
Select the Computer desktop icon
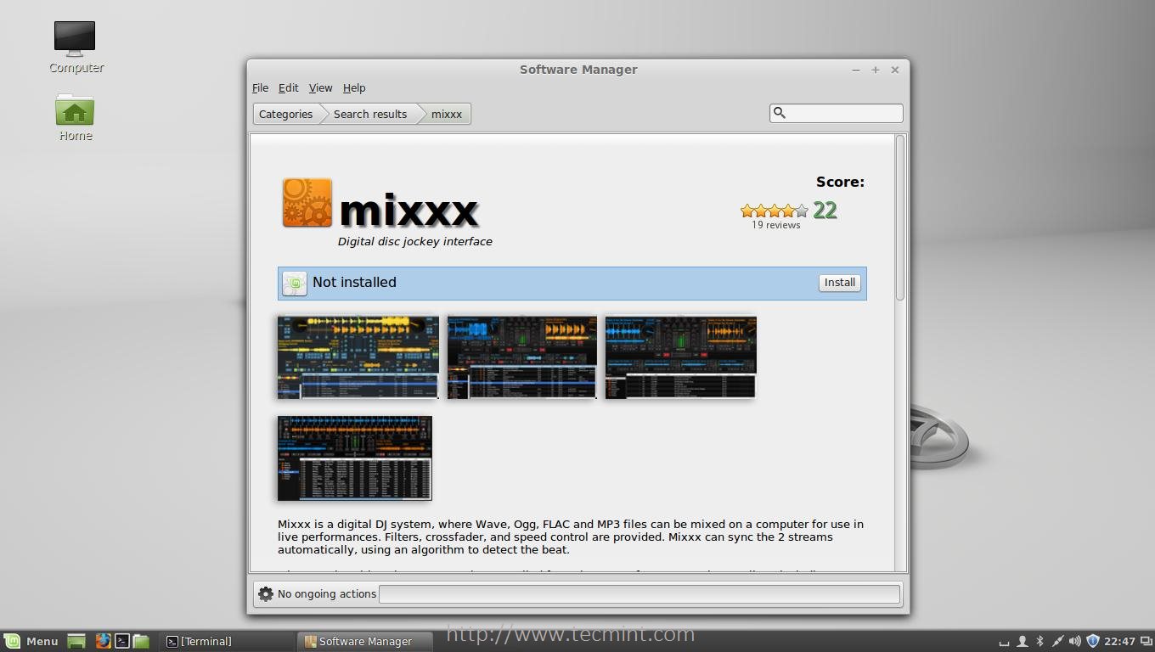tap(76, 47)
